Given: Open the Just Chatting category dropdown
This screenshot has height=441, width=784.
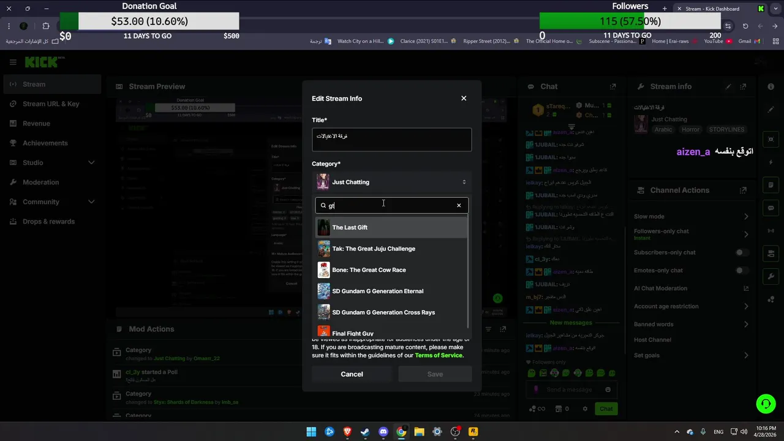Looking at the screenshot, I should [391, 182].
